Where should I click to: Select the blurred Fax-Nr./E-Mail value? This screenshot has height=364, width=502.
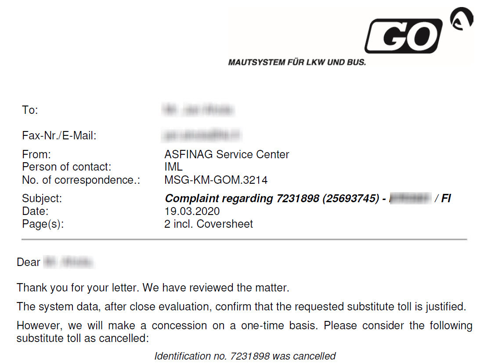(x=202, y=135)
